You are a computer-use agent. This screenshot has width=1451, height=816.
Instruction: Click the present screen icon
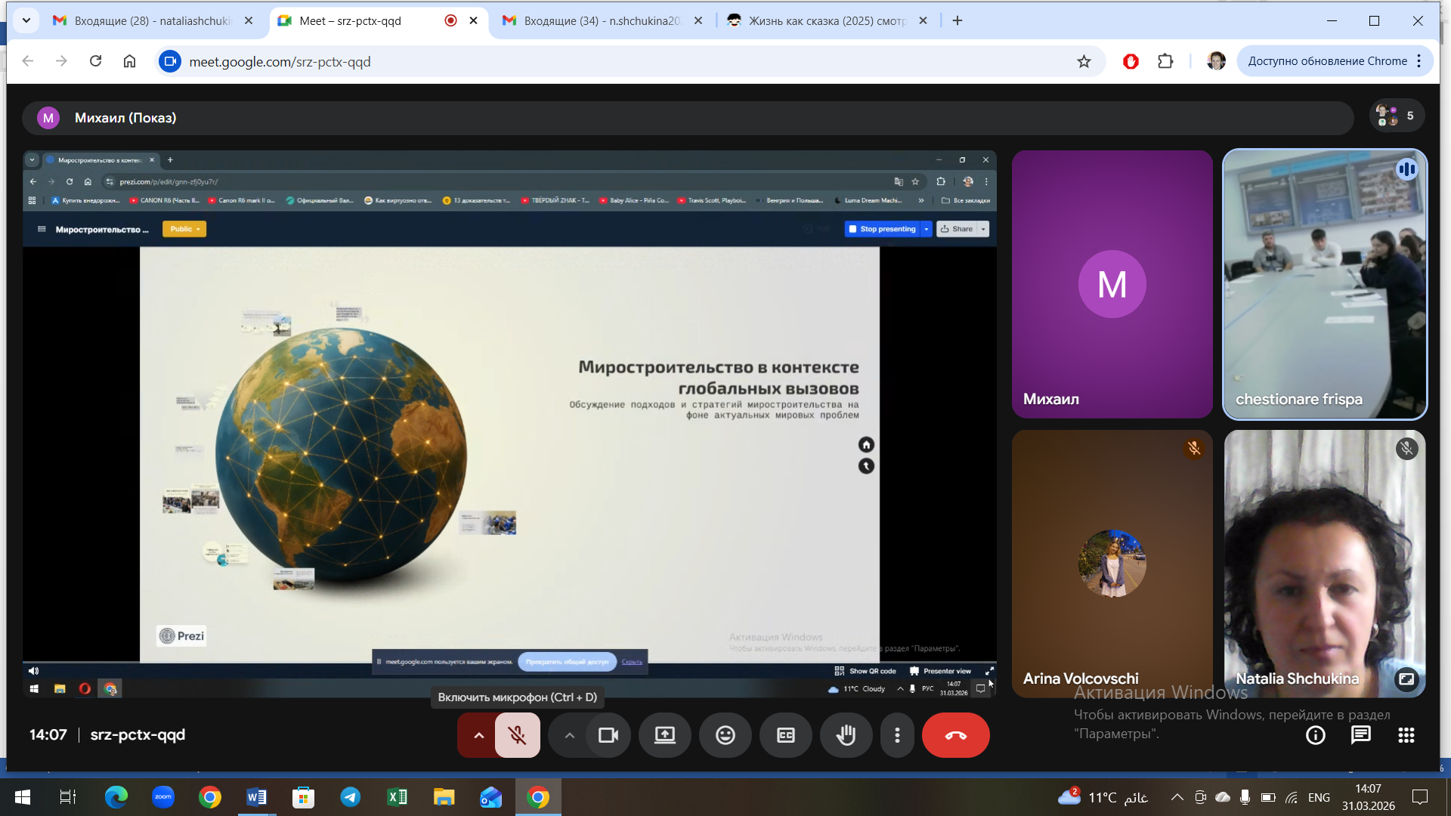(x=664, y=735)
